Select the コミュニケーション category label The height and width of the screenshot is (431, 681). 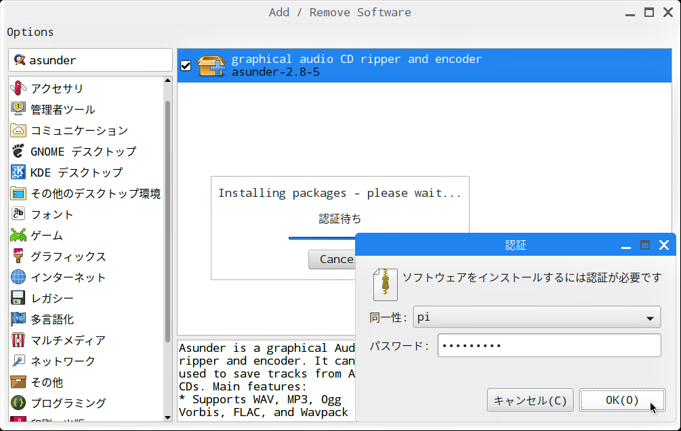point(79,131)
